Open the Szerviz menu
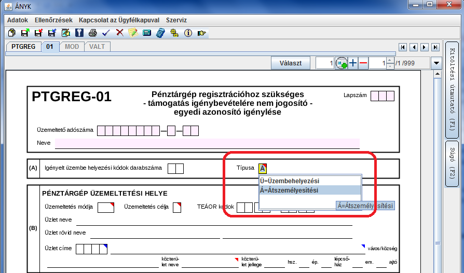This screenshot has width=464, height=273. click(x=176, y=20)
